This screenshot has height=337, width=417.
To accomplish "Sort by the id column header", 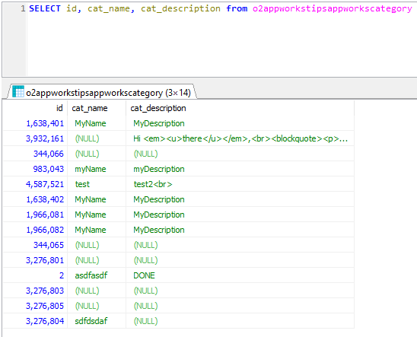I will (35, 108).
